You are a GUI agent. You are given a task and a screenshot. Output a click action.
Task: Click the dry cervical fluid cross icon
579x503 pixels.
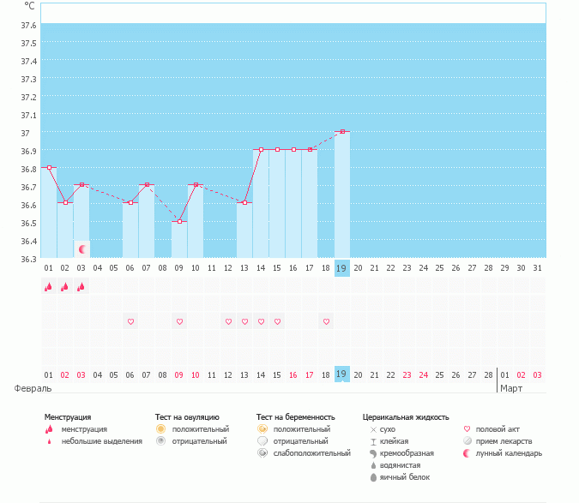[373, 428]
